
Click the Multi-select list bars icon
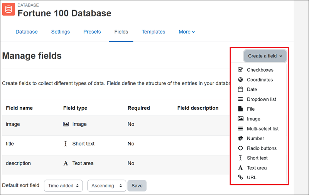[240, 128]
